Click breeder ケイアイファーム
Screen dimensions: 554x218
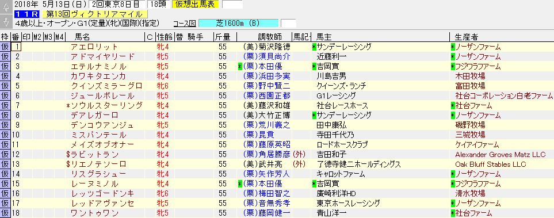pos(477,144)
